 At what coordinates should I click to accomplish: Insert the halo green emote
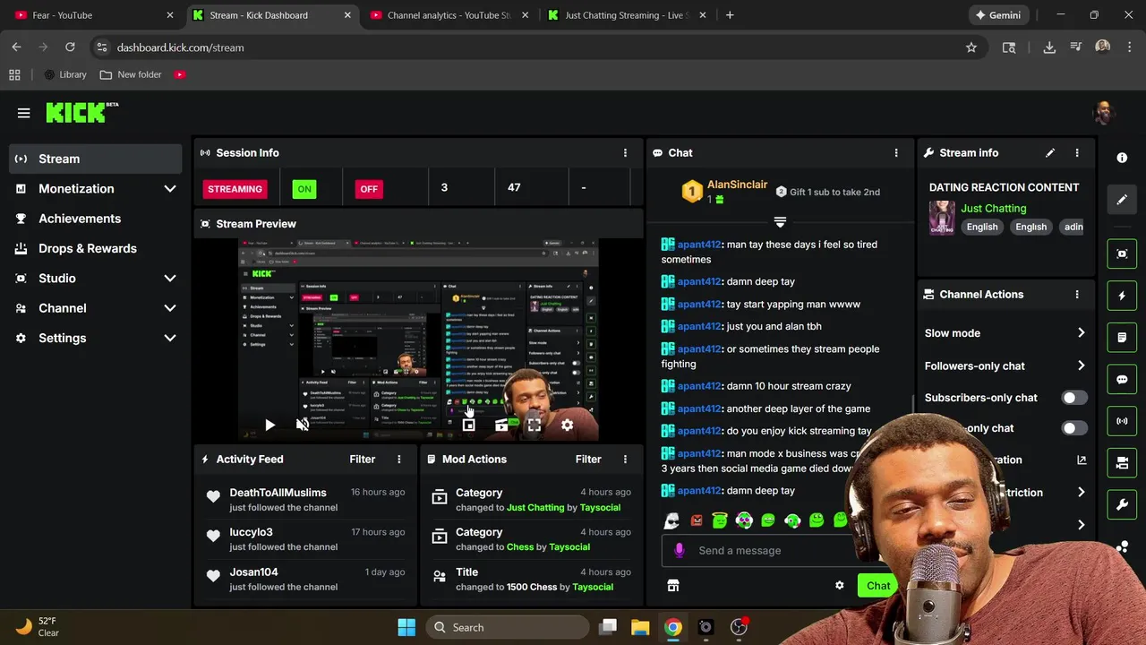click(x=720, y=520)
